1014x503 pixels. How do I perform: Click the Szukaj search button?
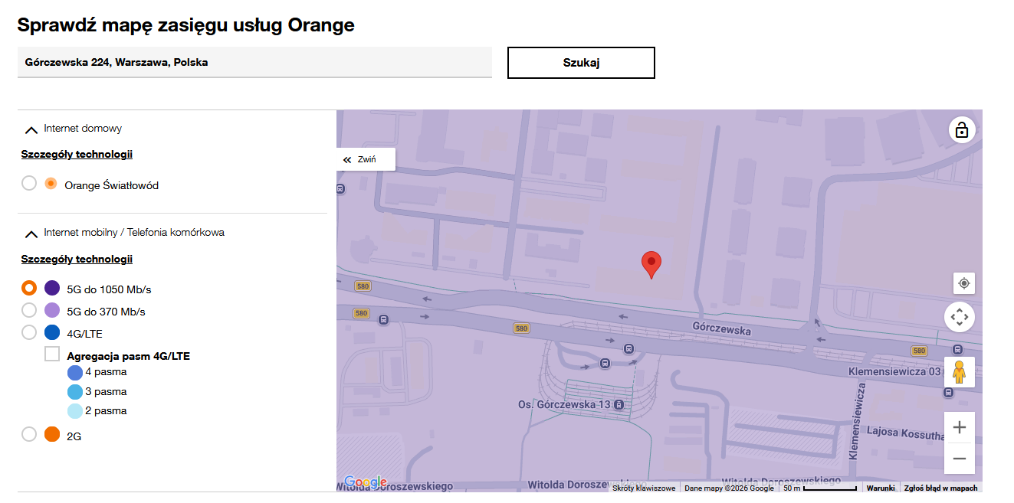point(581,63)
